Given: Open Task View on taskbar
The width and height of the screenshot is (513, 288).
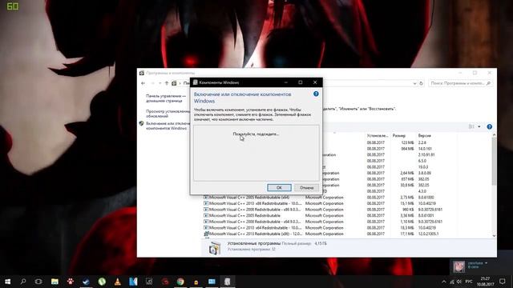Looking at the screenshot, I should tap(38, 282).
